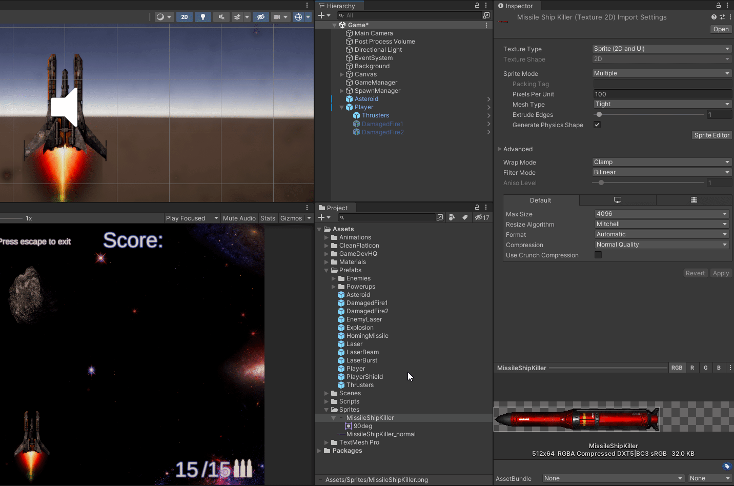Toggle Mute Audio in the Game view

(x=239, y=218)
